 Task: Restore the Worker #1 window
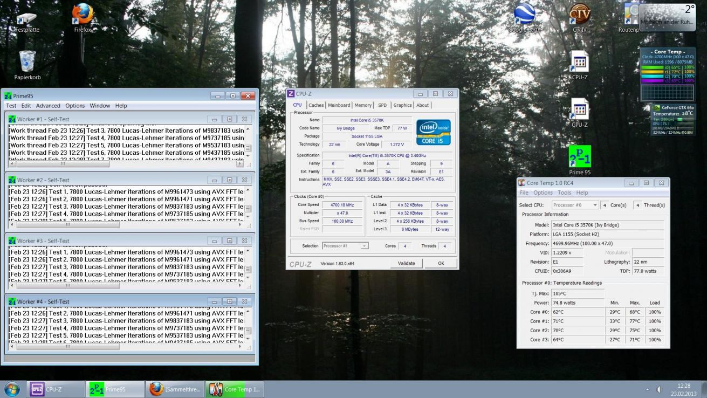[229, 119]
